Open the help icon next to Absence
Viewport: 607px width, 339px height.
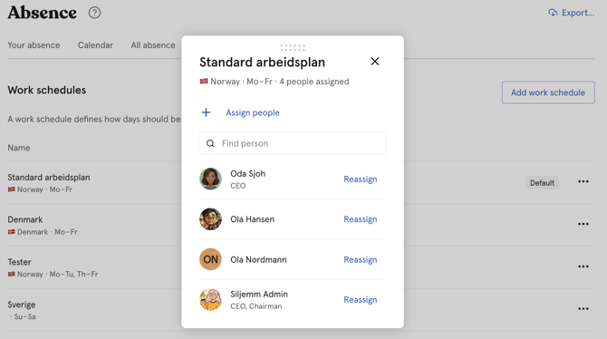(94, 13)
